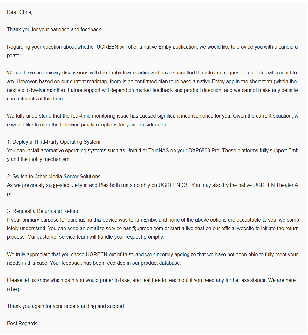Image resolution: width=308 pixels, height=335 pixels.
Task: Click the 'Dear Chris,' greeting line
Action: point(20,12)
